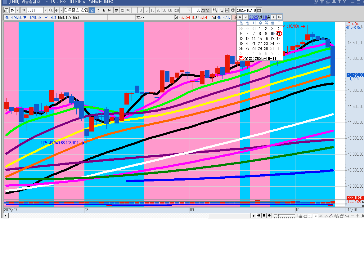Click the stop playback button
Screen dimensions: 364x268
[x=264, y=216]
